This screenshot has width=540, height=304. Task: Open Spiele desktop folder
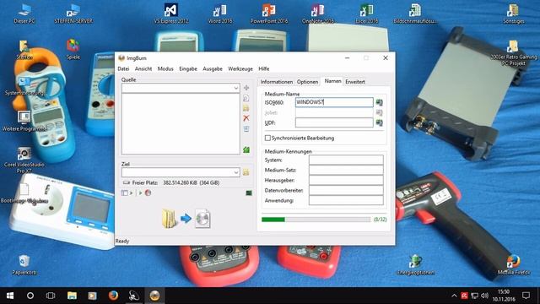[x=73, y=50]
